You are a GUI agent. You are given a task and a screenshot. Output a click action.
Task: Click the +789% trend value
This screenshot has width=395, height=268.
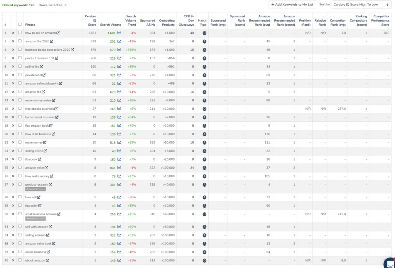pos(131,50)
